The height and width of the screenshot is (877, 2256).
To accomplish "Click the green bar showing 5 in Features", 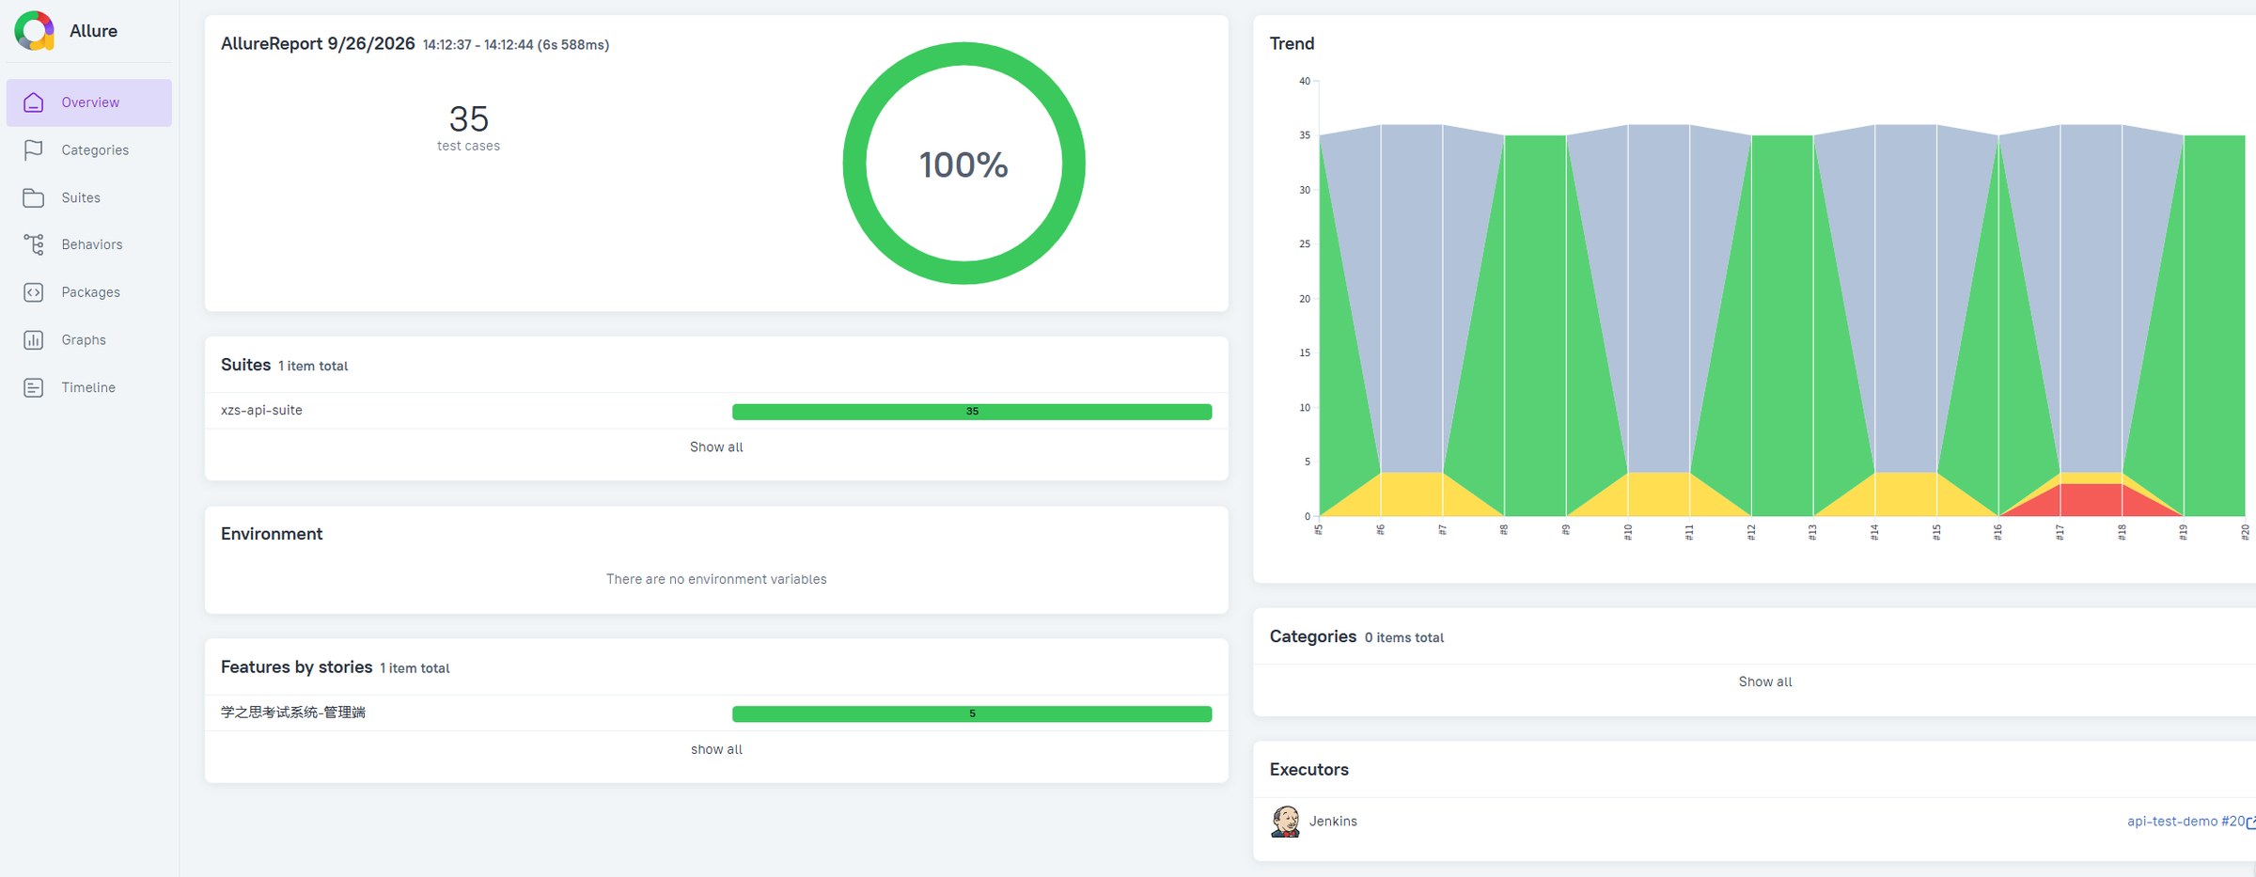I will (x=972, y=714).
